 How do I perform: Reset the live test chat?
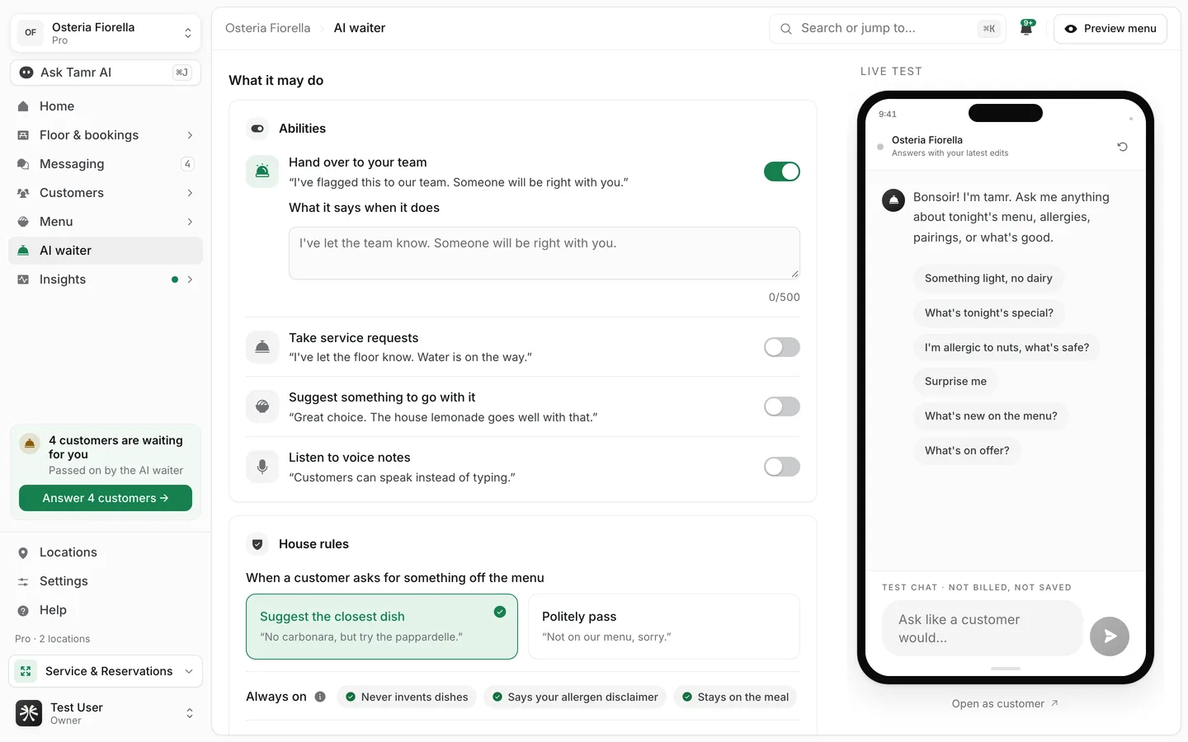pos(1122,147)
